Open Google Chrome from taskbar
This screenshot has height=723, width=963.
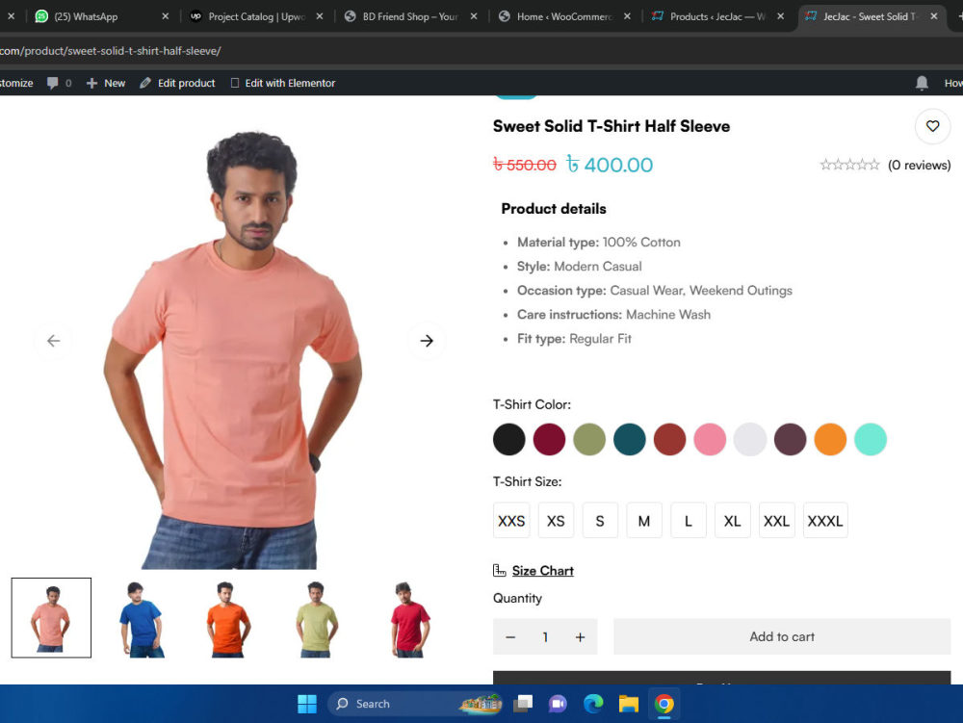pyautogui.click(x=664, y=704)
